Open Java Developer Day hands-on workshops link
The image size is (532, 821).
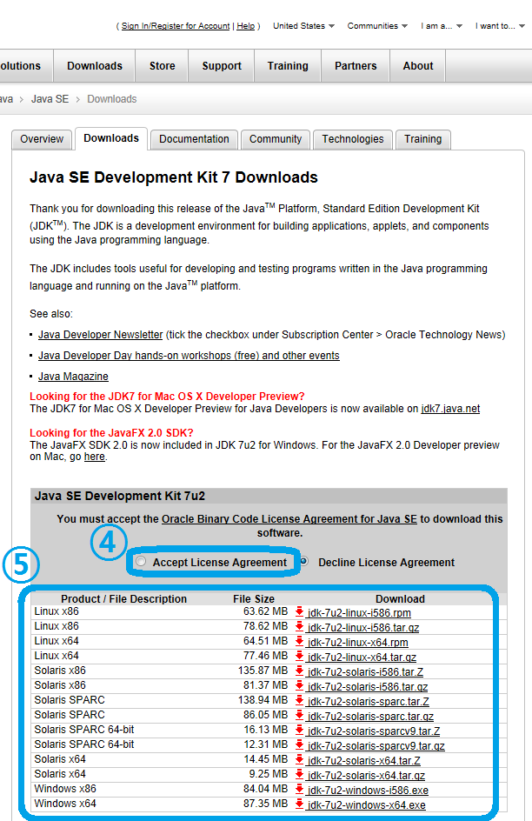189,356
